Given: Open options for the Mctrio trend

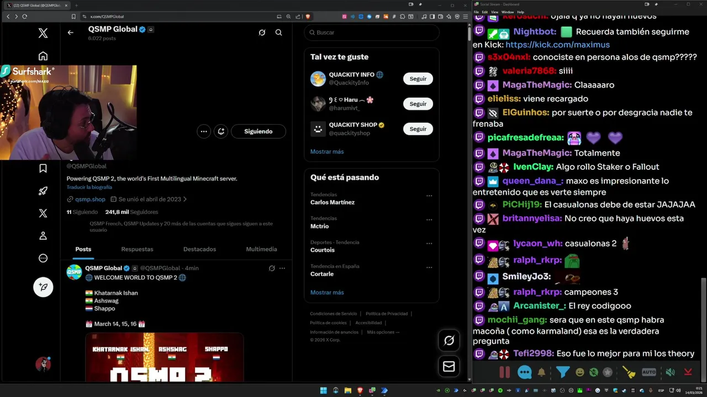Looking at the screenshot, I should [429, 219].
